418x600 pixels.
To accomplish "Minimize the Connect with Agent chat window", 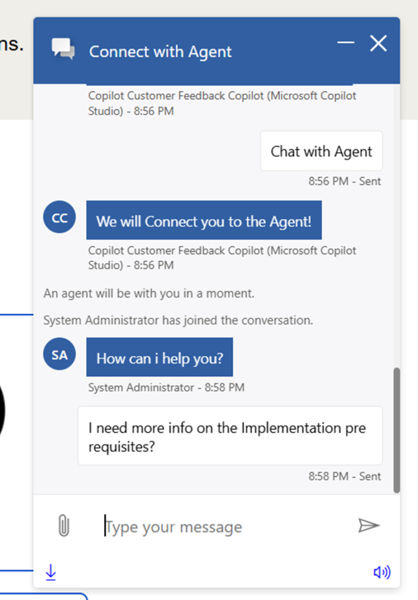I will [346, 43].
